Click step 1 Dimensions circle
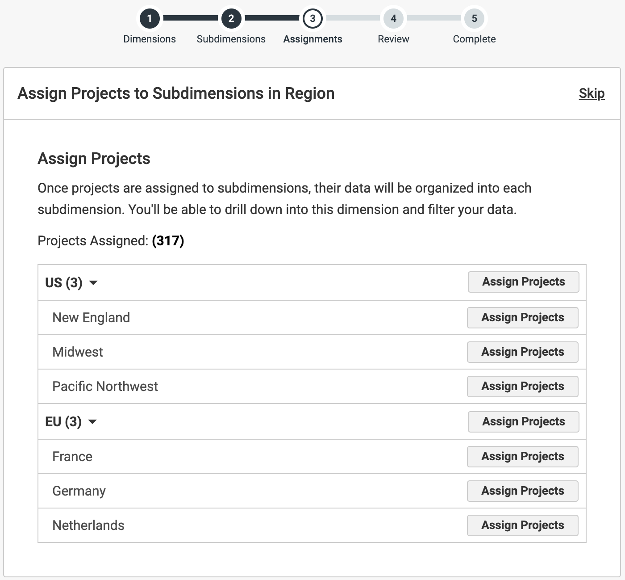The image size is (625, 580). click(x=150, y=19)
